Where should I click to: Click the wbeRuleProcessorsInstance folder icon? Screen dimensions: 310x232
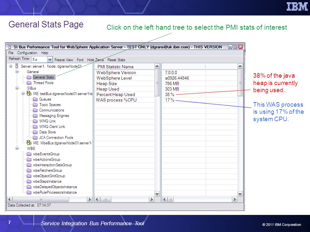29,192
